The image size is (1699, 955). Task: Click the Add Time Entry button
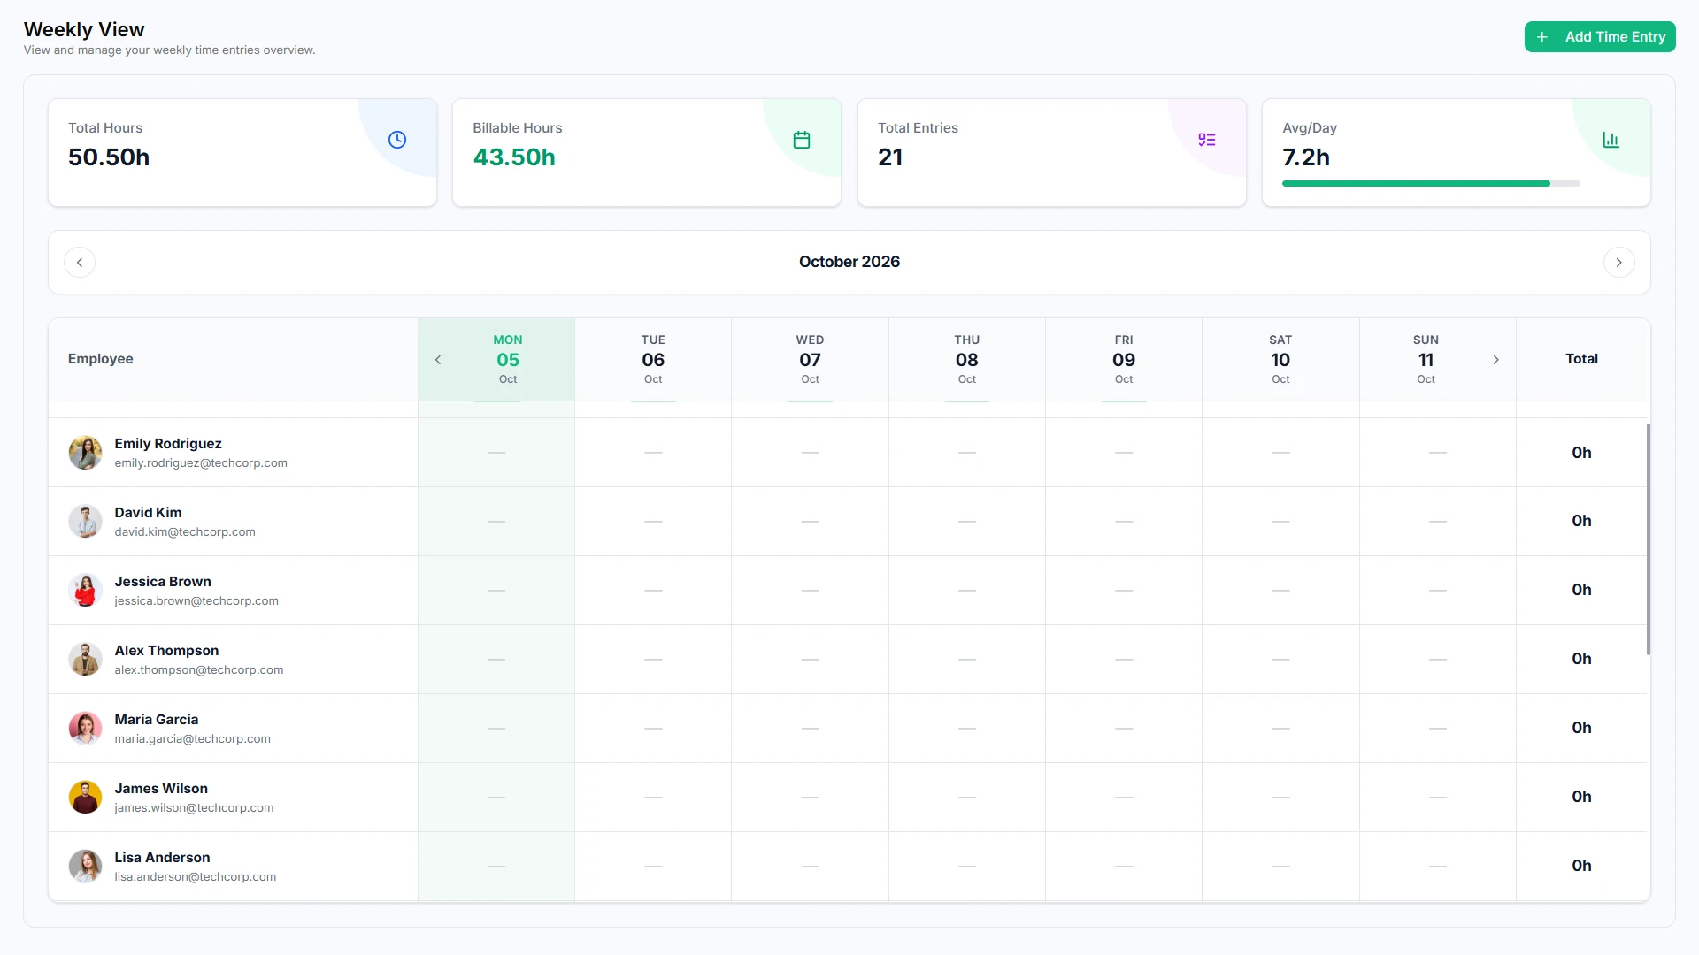pyautogui.click(x=1599, y=37)
